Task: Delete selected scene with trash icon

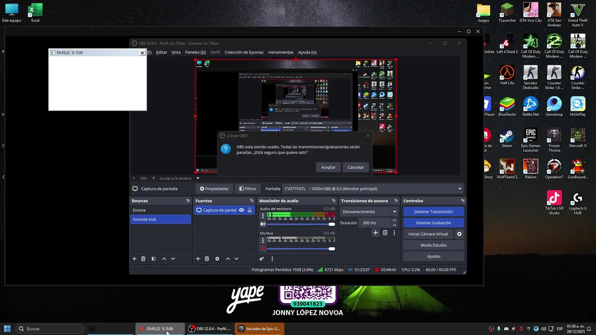Action: click(143, 259)
